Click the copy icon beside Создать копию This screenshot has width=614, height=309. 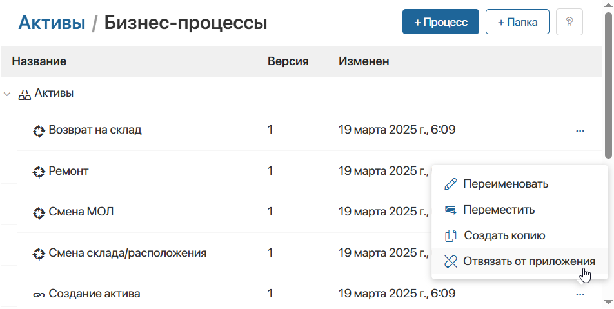[x=451, y=235]
